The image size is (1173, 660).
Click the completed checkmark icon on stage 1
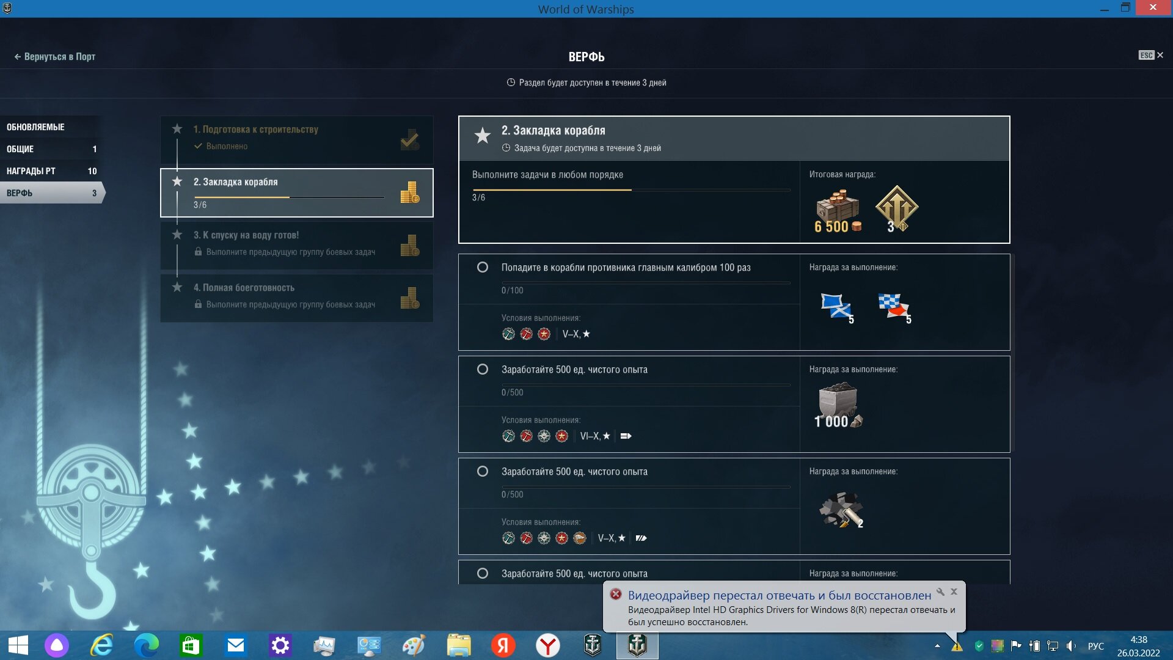(x=409, y=140)
